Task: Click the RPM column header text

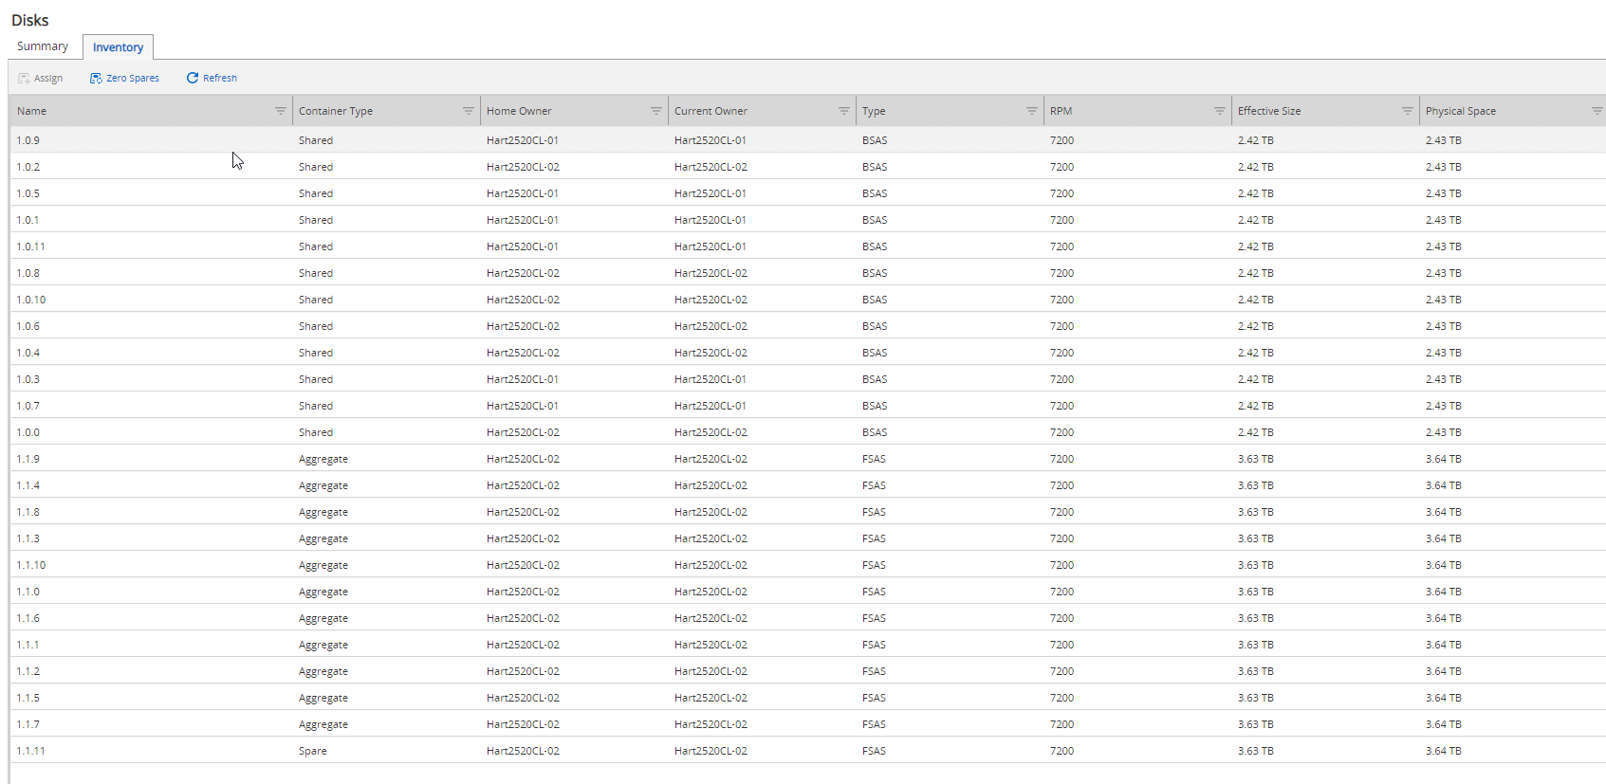Action: (x=1061, y=111)
